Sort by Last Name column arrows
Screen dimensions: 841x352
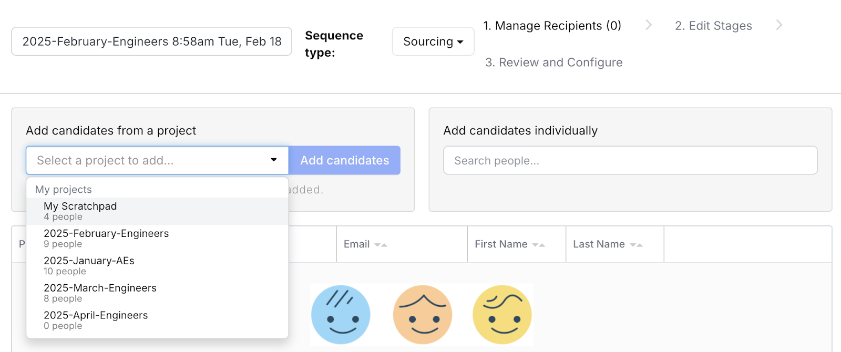point(636,245)
